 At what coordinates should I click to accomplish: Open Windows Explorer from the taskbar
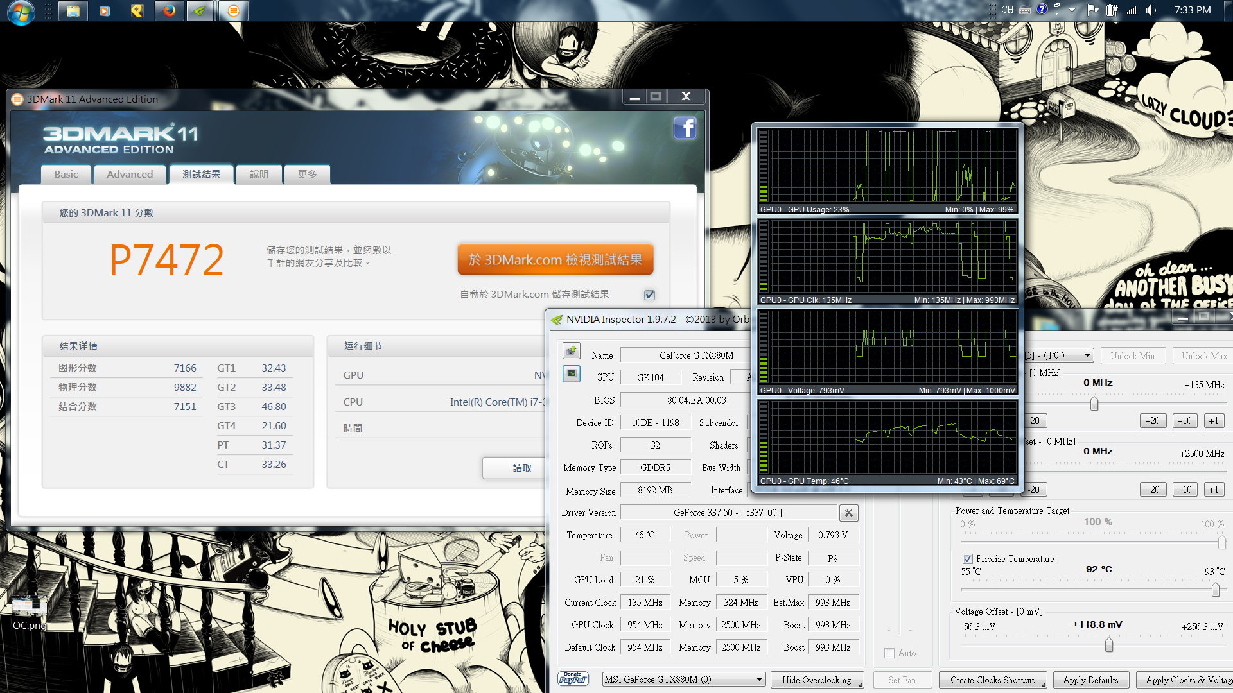73,10
